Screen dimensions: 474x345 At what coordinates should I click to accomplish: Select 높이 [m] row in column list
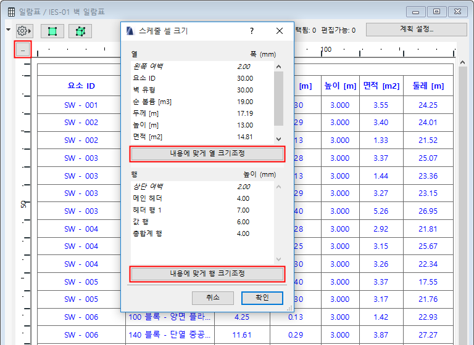click(x=202, y=125)
